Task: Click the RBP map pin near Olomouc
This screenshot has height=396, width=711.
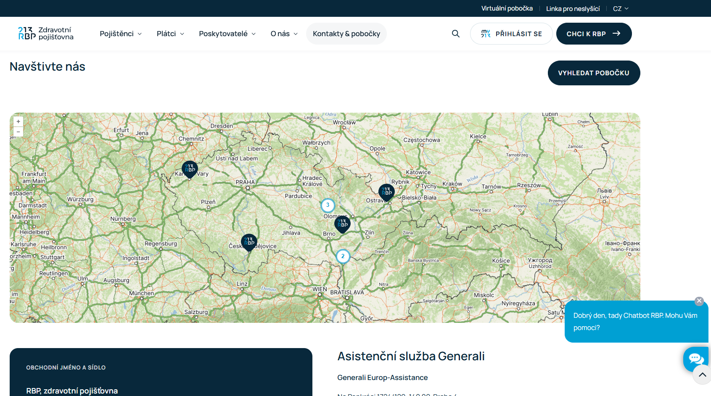Action: click(x=342, y=224)
